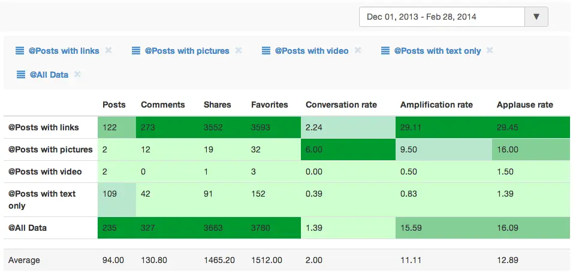Click the list icon beside Posts with pictures
This screenshot has width=573, height=275.
tap(136, 51)
